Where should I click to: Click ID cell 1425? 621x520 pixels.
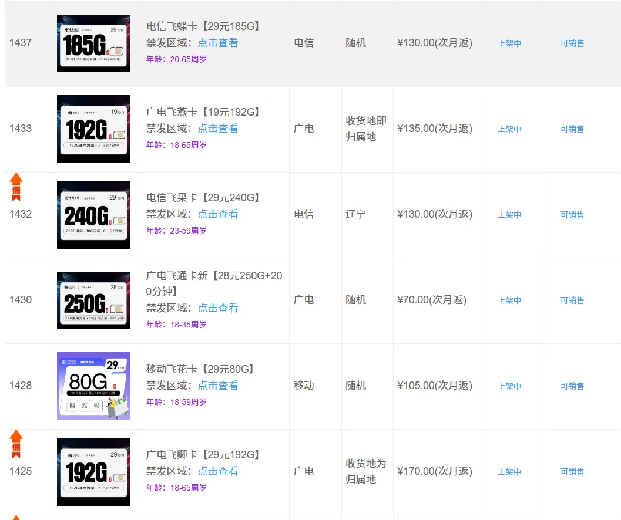tap(21, 471)
